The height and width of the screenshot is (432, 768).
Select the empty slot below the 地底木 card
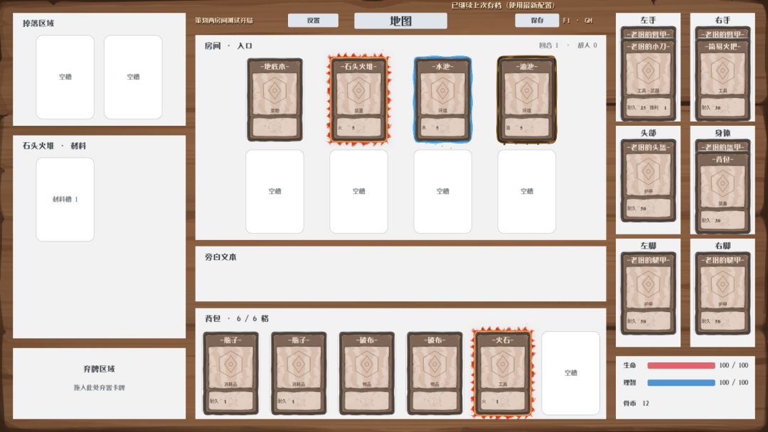tap(274, 192)
